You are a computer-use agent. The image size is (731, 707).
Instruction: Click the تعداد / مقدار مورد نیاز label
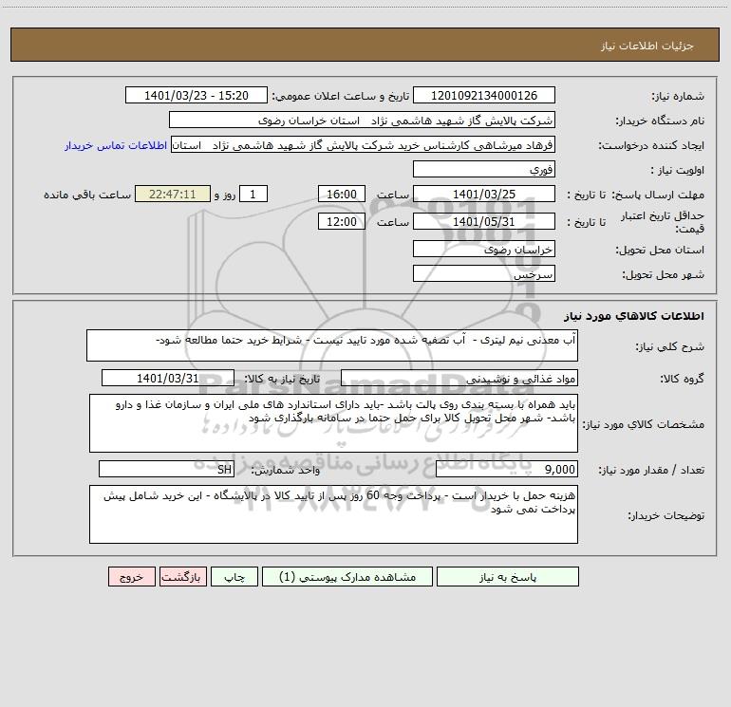pos(651,470)
